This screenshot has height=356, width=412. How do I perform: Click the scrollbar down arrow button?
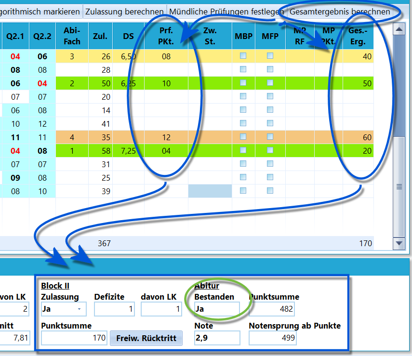click(399, 243)
